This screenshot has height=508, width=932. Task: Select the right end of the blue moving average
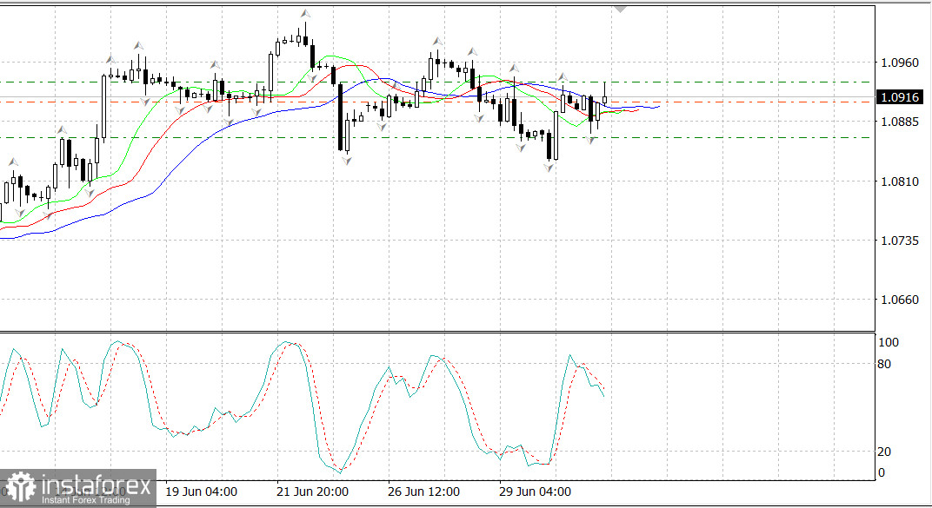pos(659,106)
